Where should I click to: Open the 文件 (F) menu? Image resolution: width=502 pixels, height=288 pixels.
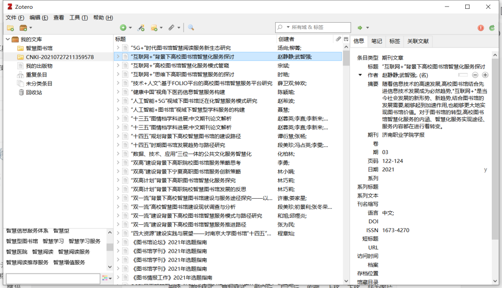point(15,18)
